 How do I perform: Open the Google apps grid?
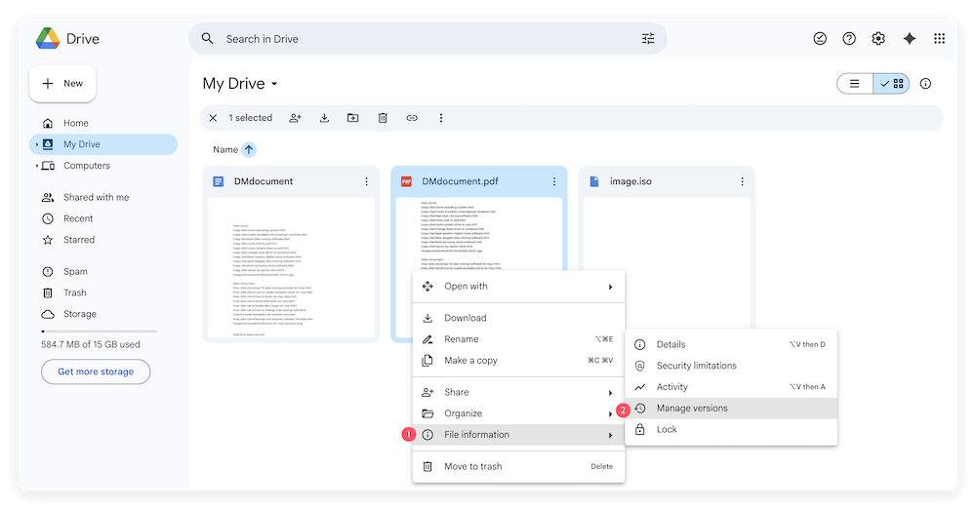(x=939, y=39)
